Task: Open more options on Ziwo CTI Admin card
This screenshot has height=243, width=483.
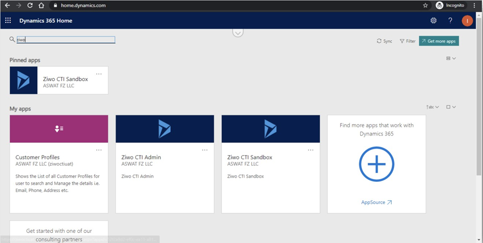Action: (x=204, y=150)
